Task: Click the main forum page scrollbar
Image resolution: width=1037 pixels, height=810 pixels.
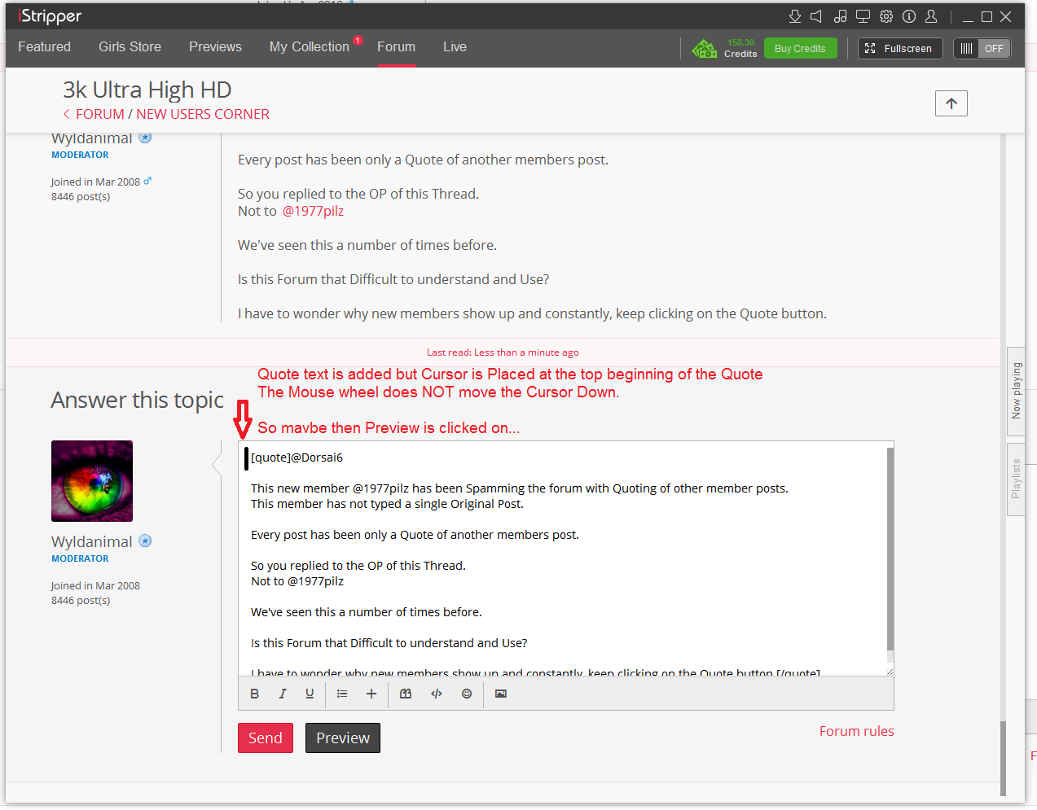Action: tap(1004, 757)
